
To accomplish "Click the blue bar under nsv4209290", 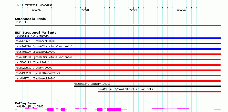I will point(118,49).
